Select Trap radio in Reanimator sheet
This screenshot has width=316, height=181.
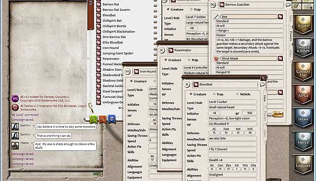tap(189, 60)
